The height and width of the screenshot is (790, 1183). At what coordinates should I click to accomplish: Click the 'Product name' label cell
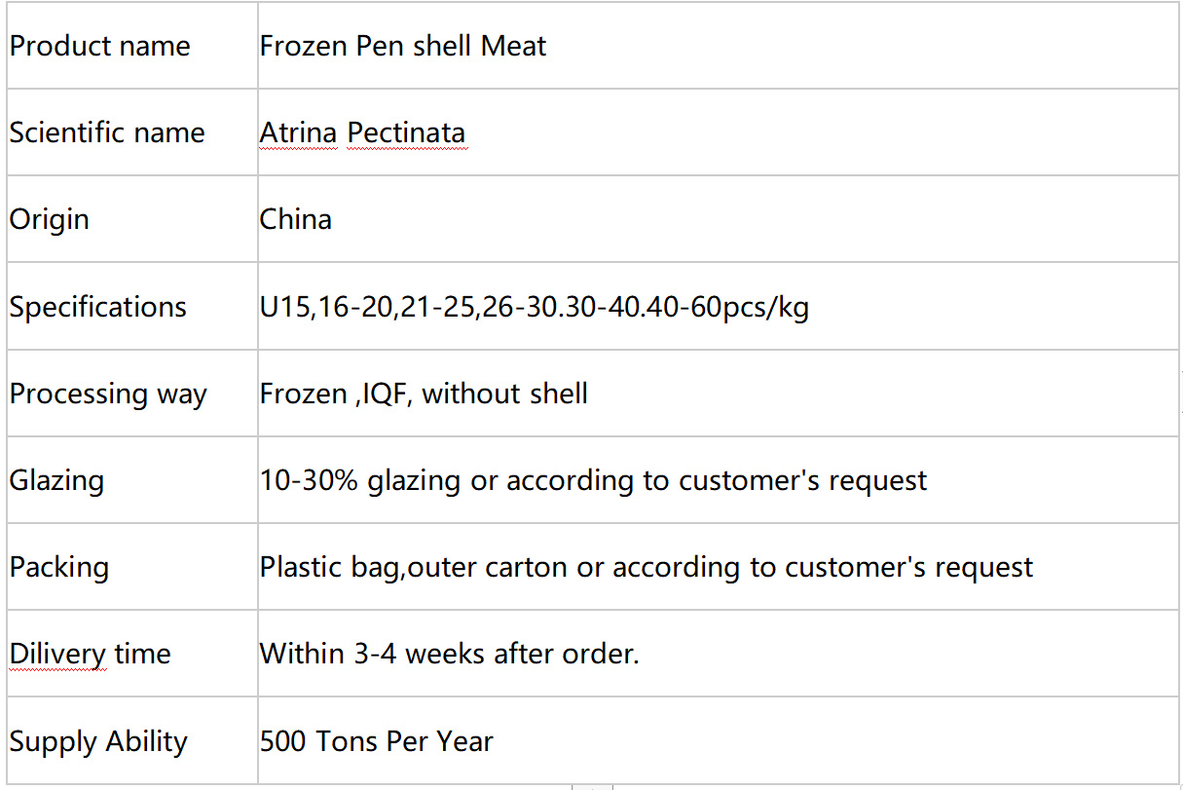tap(131, 45)
